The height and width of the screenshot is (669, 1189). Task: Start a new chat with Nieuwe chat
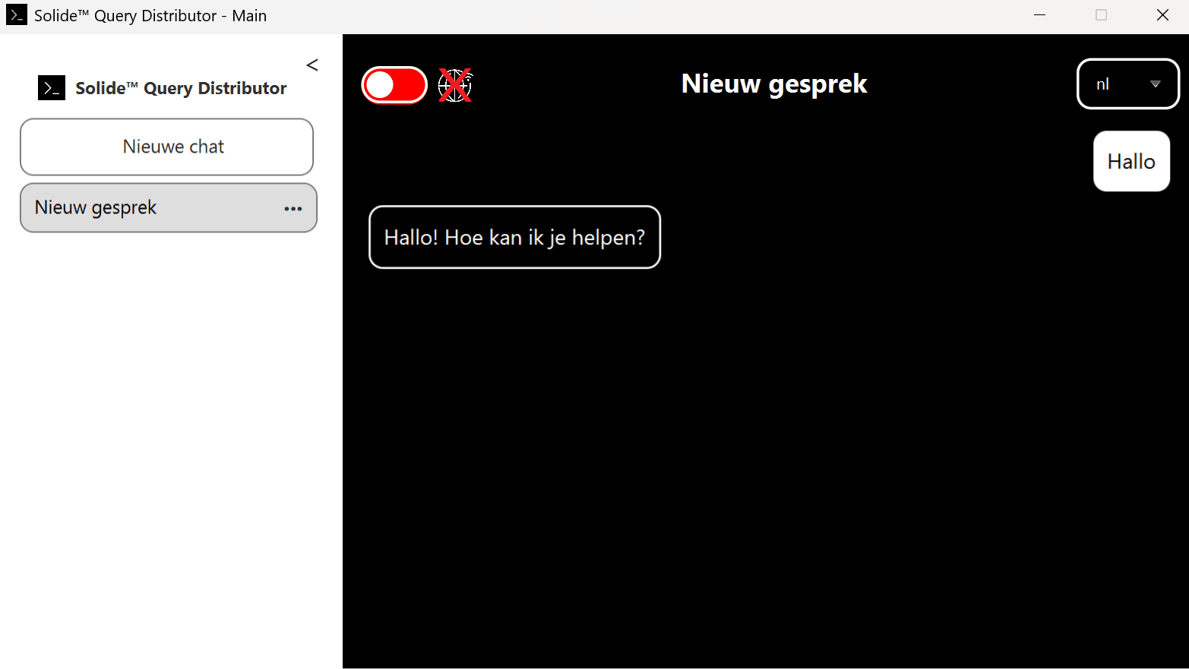coord(166,147)
